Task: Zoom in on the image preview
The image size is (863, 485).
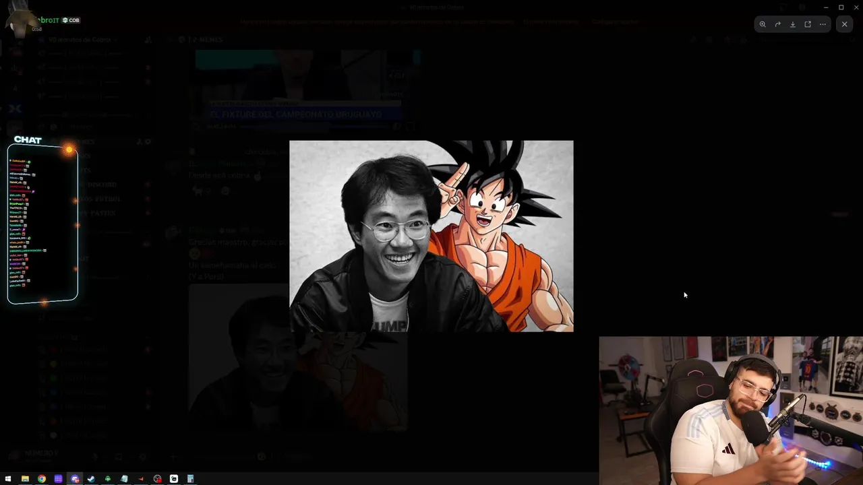Action: (x=763, y=24)
